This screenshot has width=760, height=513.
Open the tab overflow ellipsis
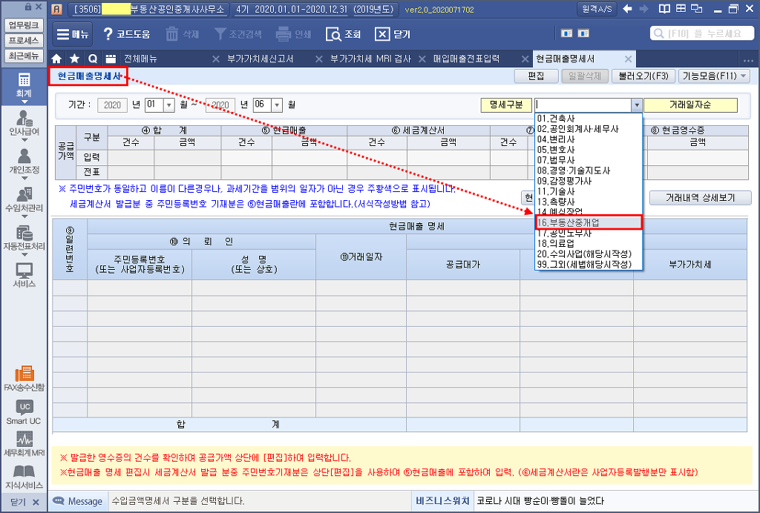[748, 59]
